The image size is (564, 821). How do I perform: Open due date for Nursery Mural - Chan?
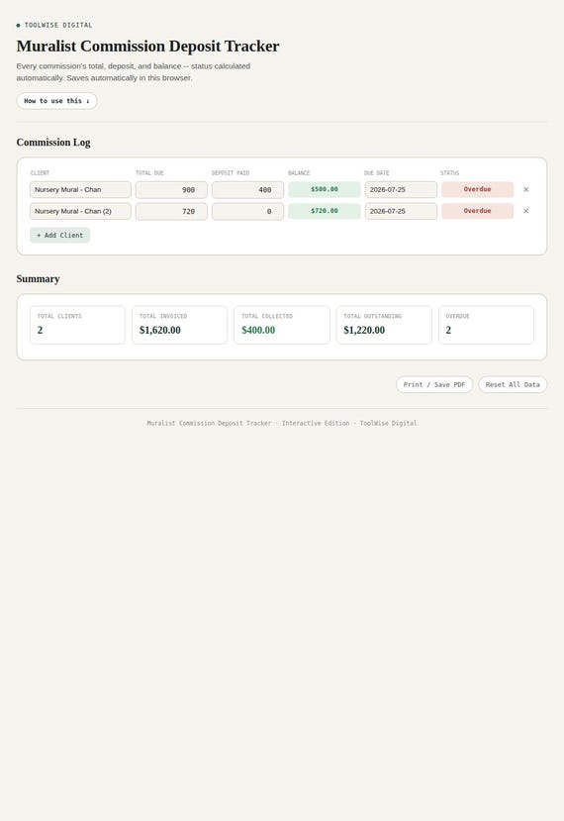401,189
